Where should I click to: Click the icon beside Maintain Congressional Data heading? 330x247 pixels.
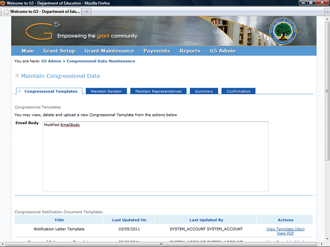17,76
